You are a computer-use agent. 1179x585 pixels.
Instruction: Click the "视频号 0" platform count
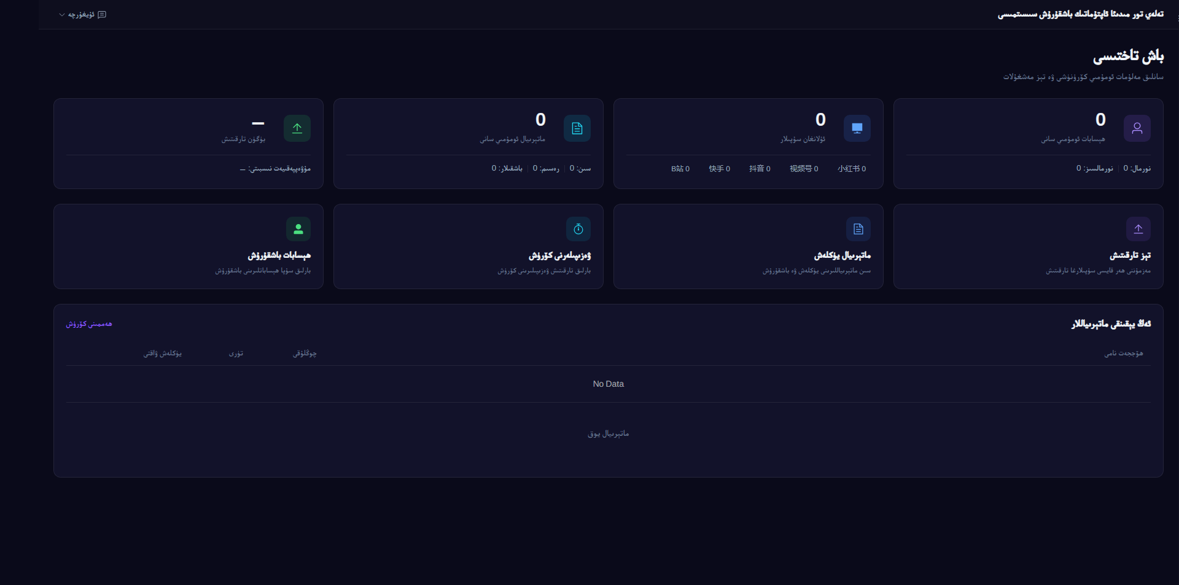804,168
